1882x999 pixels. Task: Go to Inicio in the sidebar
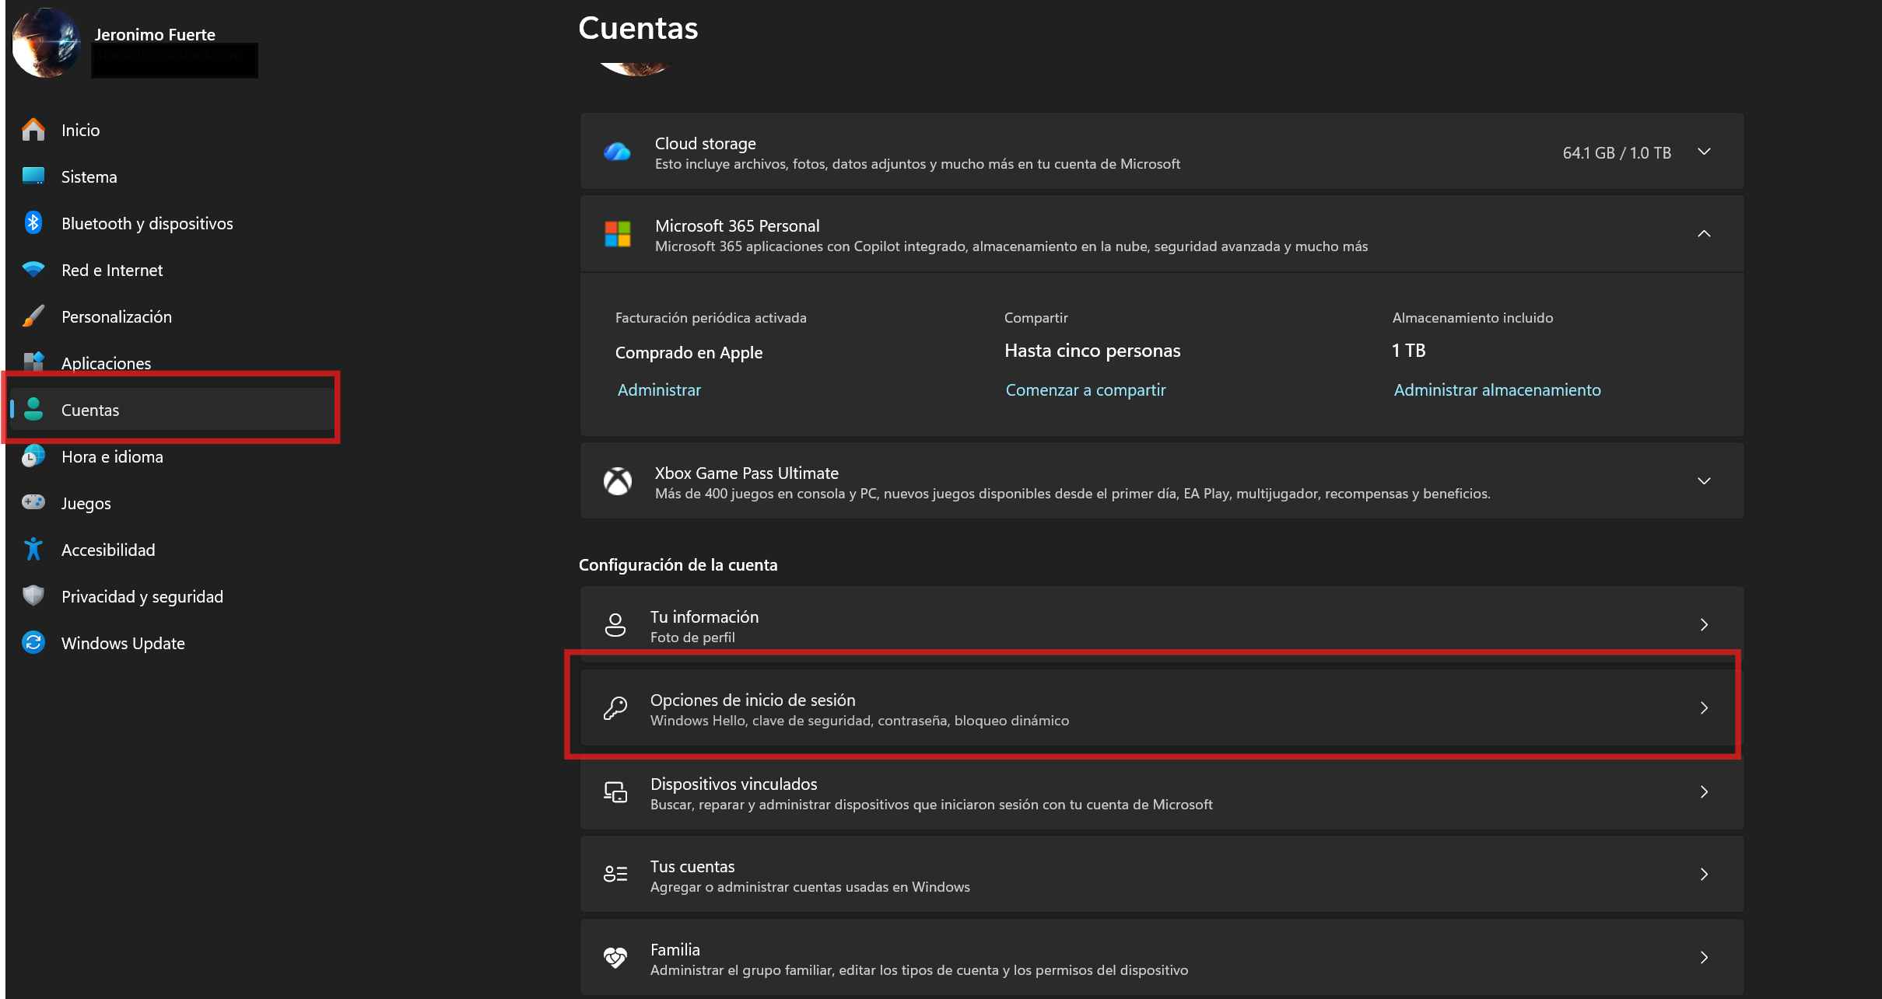[173, 130]
